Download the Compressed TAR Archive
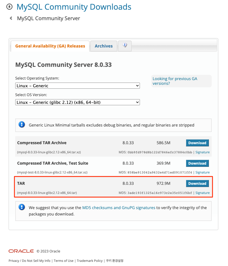 pyautogui.click(x=197, y=143)
